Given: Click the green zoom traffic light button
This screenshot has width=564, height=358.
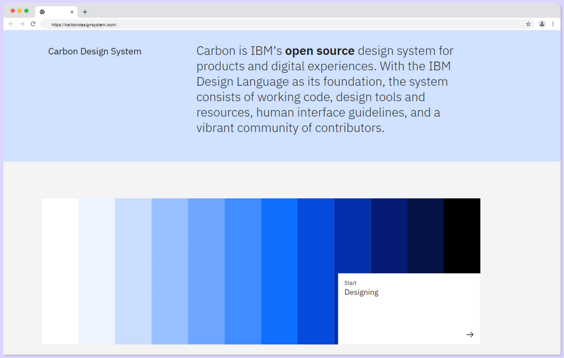Looking at the screenshot, I should pyautogui.click(x=26, y=10).
